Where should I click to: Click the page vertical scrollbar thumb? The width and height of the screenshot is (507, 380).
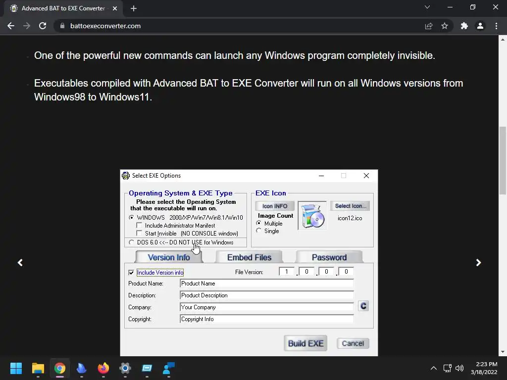[503, 161]
